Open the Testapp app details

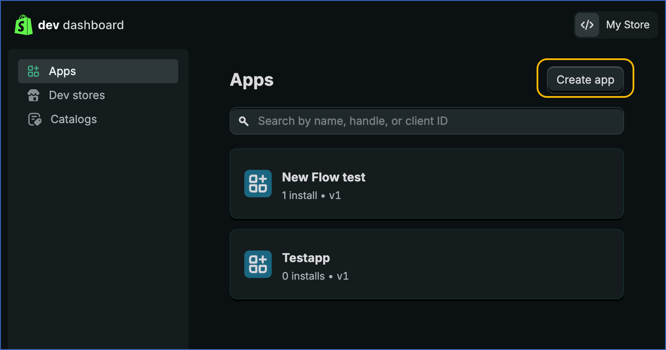click(306, 258)
